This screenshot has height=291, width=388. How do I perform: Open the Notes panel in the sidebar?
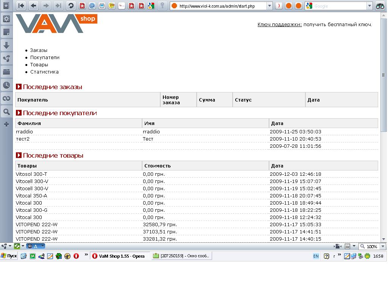[x=6, y=32]
